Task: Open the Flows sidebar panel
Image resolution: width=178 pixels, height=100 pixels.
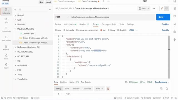Action: [6, 57]
